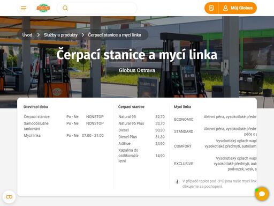Screen dimensions: 274x206
Task: Click Kapalina do ostřikovačů label
Action: (x=128, y=156)
